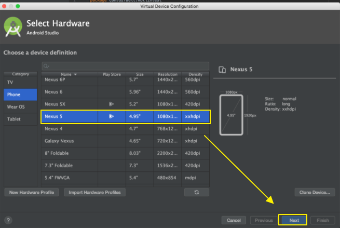Click the help question mark icon
Viewport: 340px width, 228px height.
tap(8, 220)
